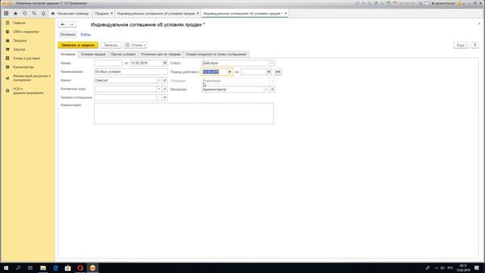Switch to Индивидуальные соглашения list tab
Image resolution: width=485 pixels, height=273 pixels.
[x=156, y=14]
